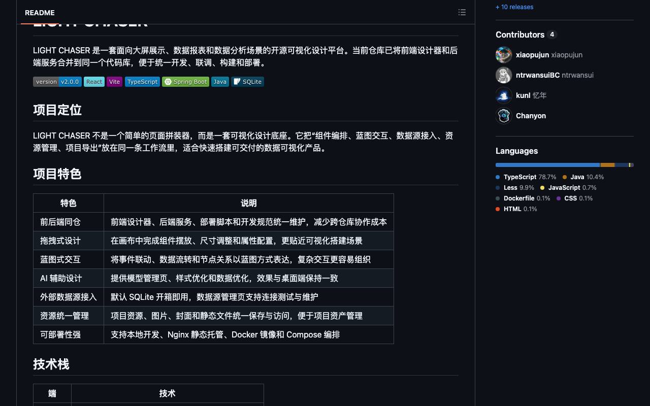Image resolution: width=650 pixels, height=406 pixels.
Task: Click the 端 column header
Action: [x=52, y=393]
